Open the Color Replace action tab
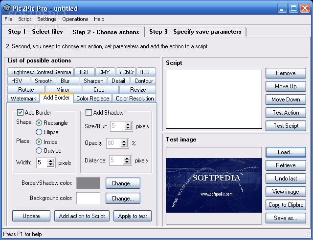This screenshot has height=240, width=313. click(93, 99)
